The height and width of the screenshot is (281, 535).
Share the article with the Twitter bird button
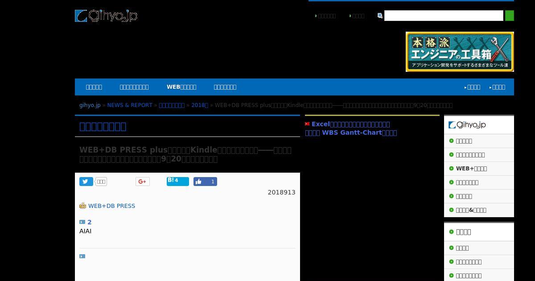click(86, 182)
